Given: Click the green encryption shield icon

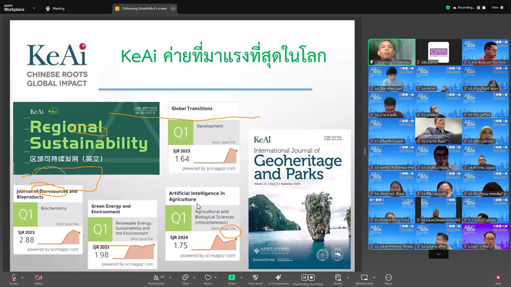Looking at the screenshot, I should [448, 8].
